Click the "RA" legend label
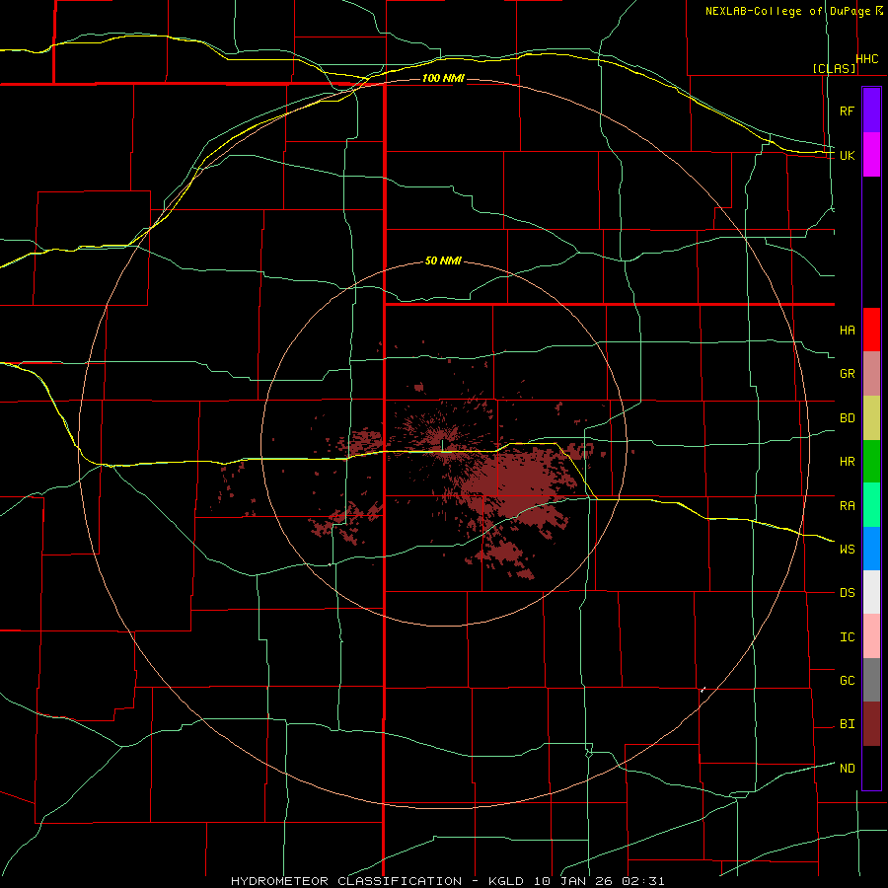 click(x=847, y=506)
